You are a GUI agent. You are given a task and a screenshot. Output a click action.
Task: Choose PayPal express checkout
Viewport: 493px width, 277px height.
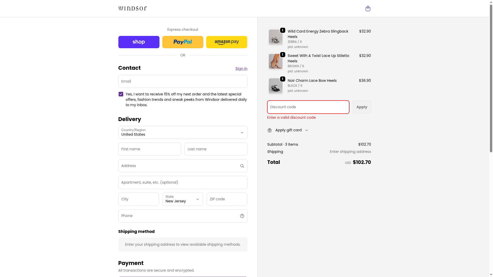pos(183,42)
